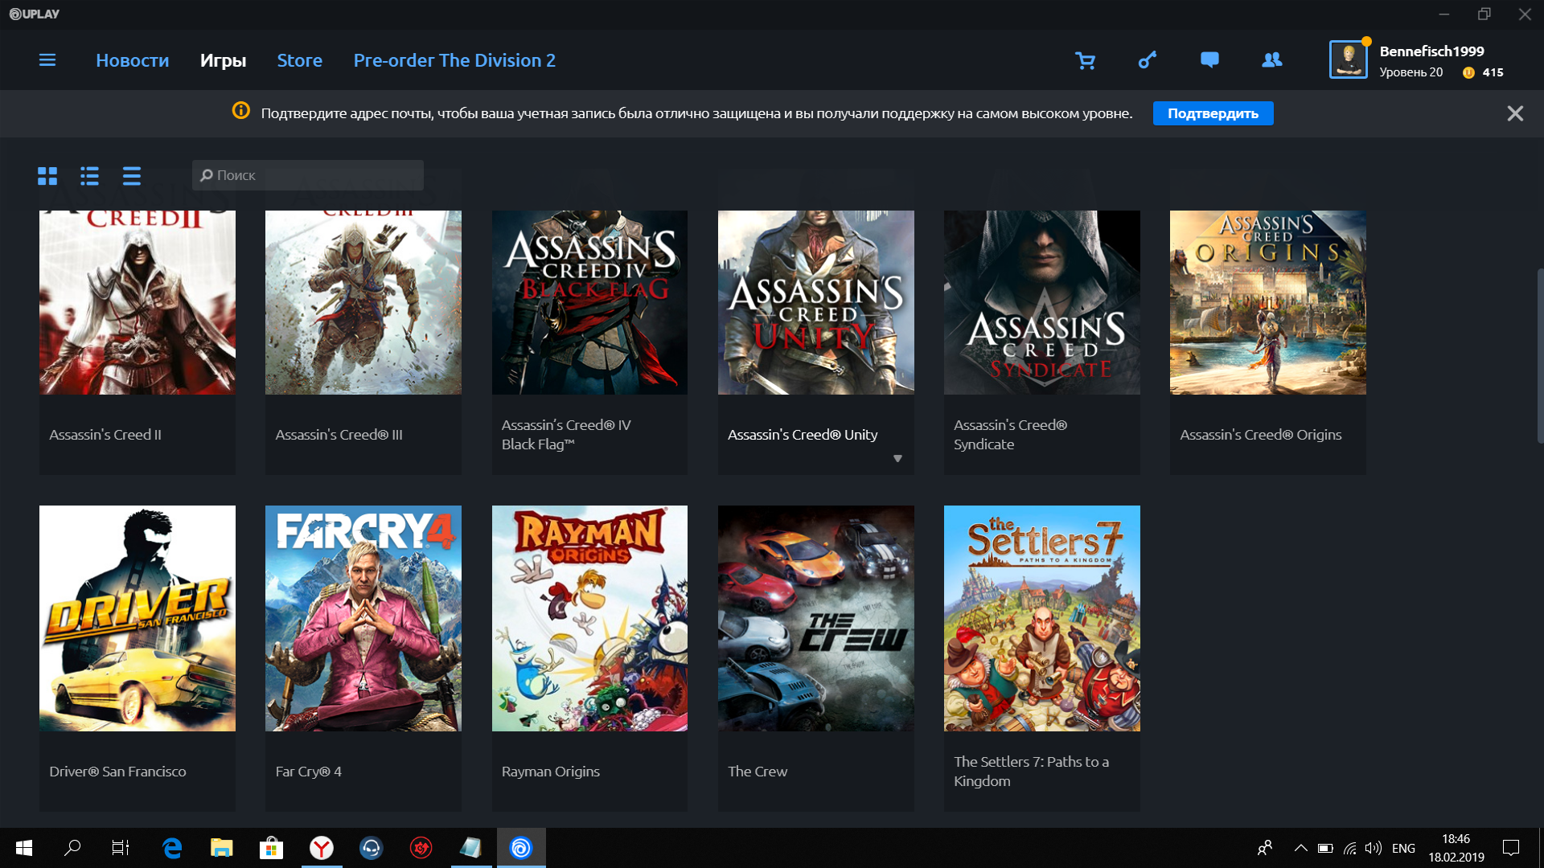Image resolution: width=1544 pixels, height=868 pixels.
Task: Switch to list view with thumbnails
Action: 89,175
